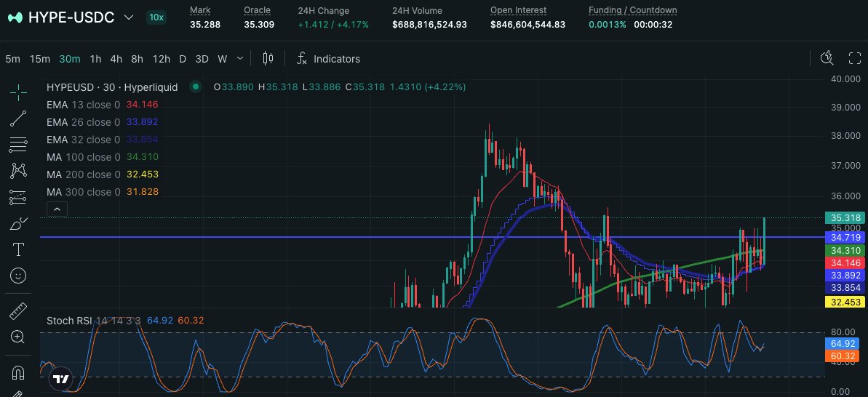Switch to the 12h timeframe
The width and height of the screenshot is (868, 397).
tap(161, 59)
